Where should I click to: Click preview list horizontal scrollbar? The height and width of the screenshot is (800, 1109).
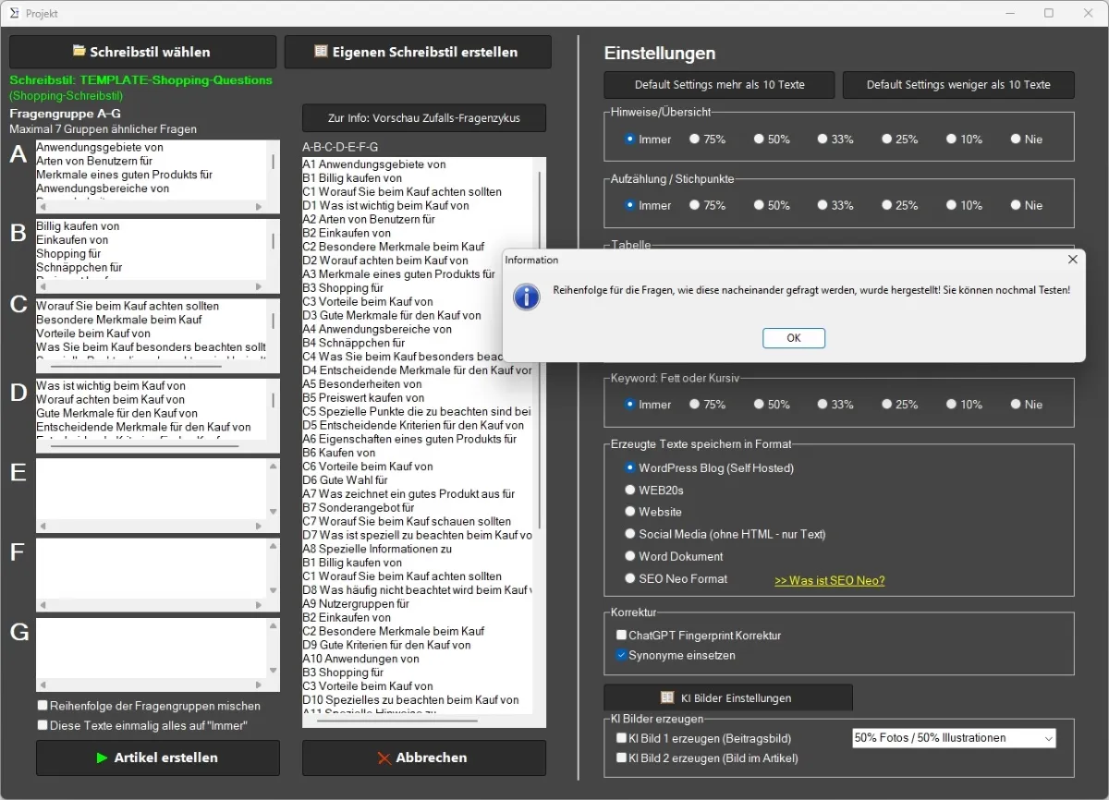tap(397, 721)
